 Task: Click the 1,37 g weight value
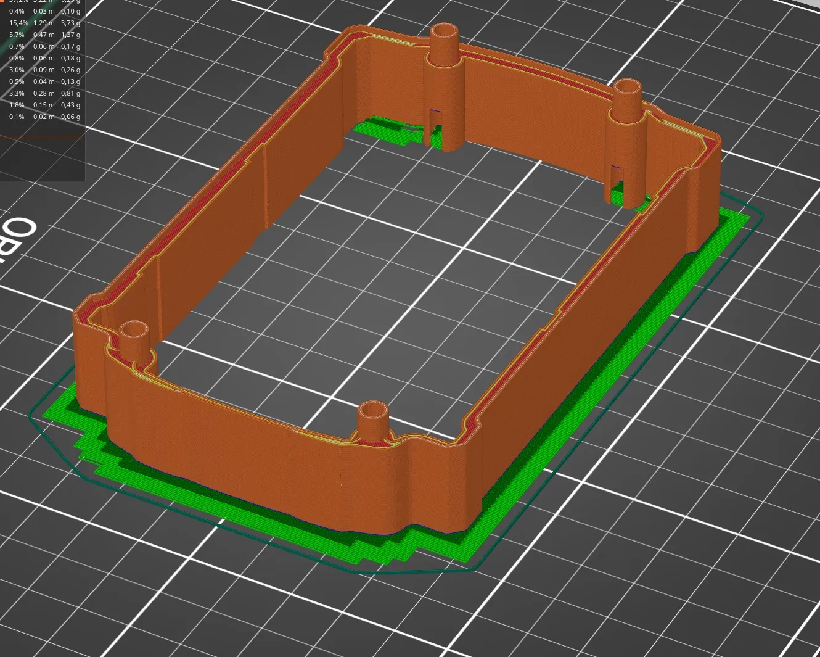coord(70,35)
